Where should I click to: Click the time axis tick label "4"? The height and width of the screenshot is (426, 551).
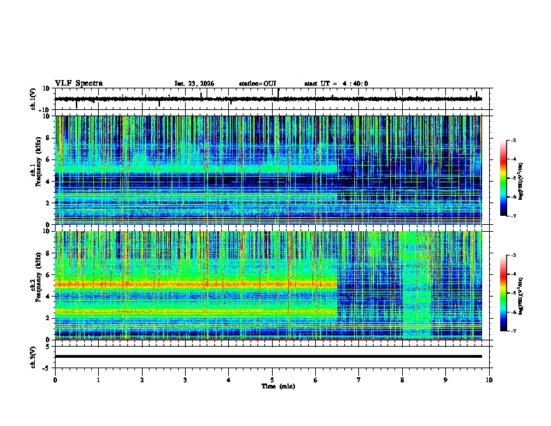(229, 380)
